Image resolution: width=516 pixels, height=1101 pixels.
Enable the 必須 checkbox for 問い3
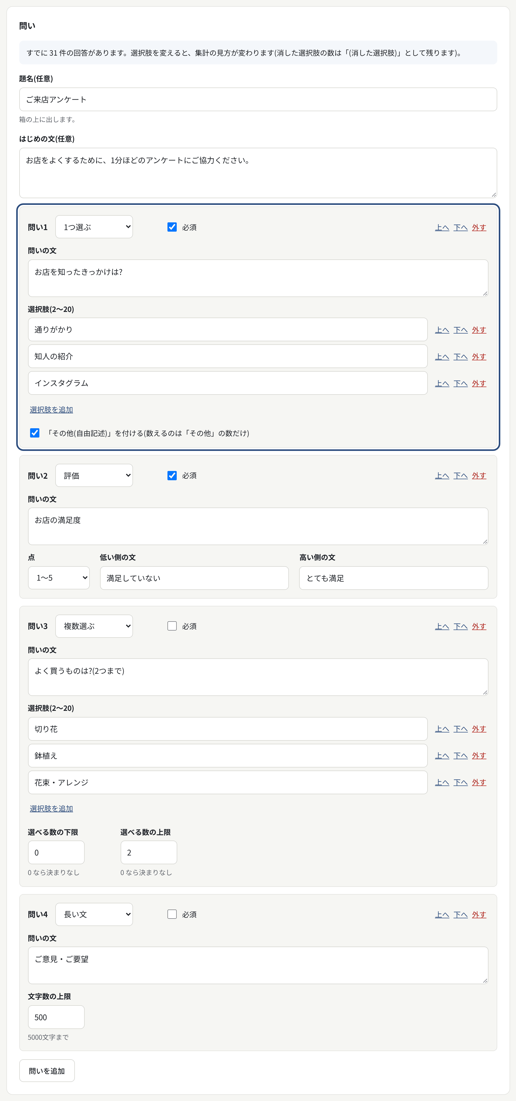tap(172, 626)
